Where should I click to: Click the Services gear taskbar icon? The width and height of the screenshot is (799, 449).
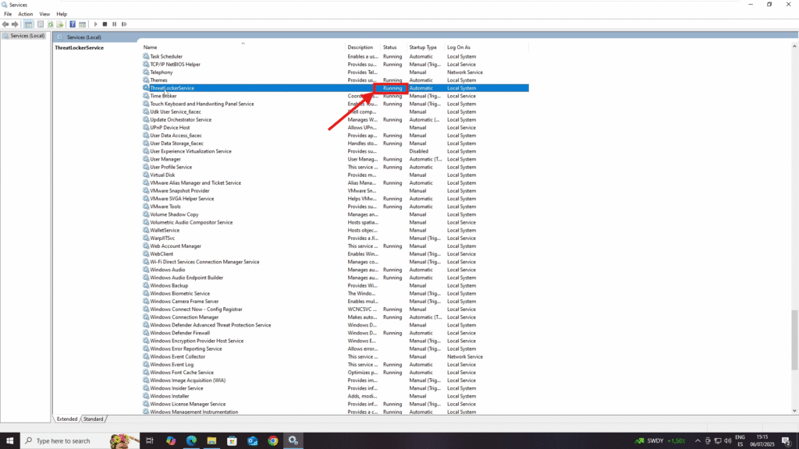coord(293,441)
